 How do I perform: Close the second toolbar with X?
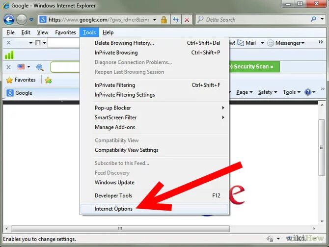[8, 67]
